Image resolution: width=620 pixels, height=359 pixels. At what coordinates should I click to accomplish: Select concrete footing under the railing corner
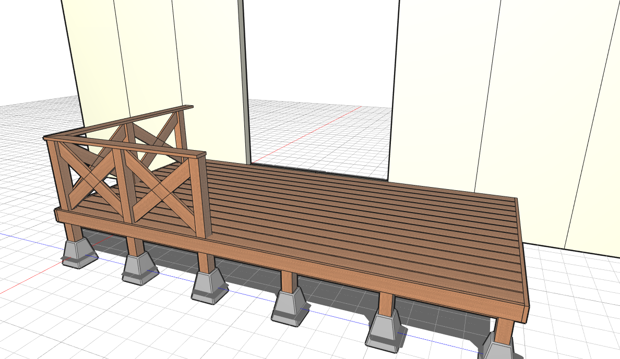pyautogui.click(x=79, y=254)
